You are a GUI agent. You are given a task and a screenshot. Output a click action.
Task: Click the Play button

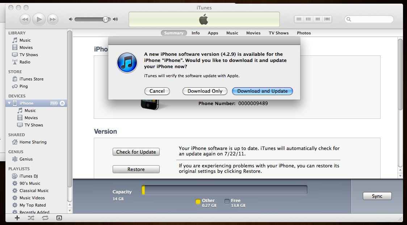tap(39, 19)
